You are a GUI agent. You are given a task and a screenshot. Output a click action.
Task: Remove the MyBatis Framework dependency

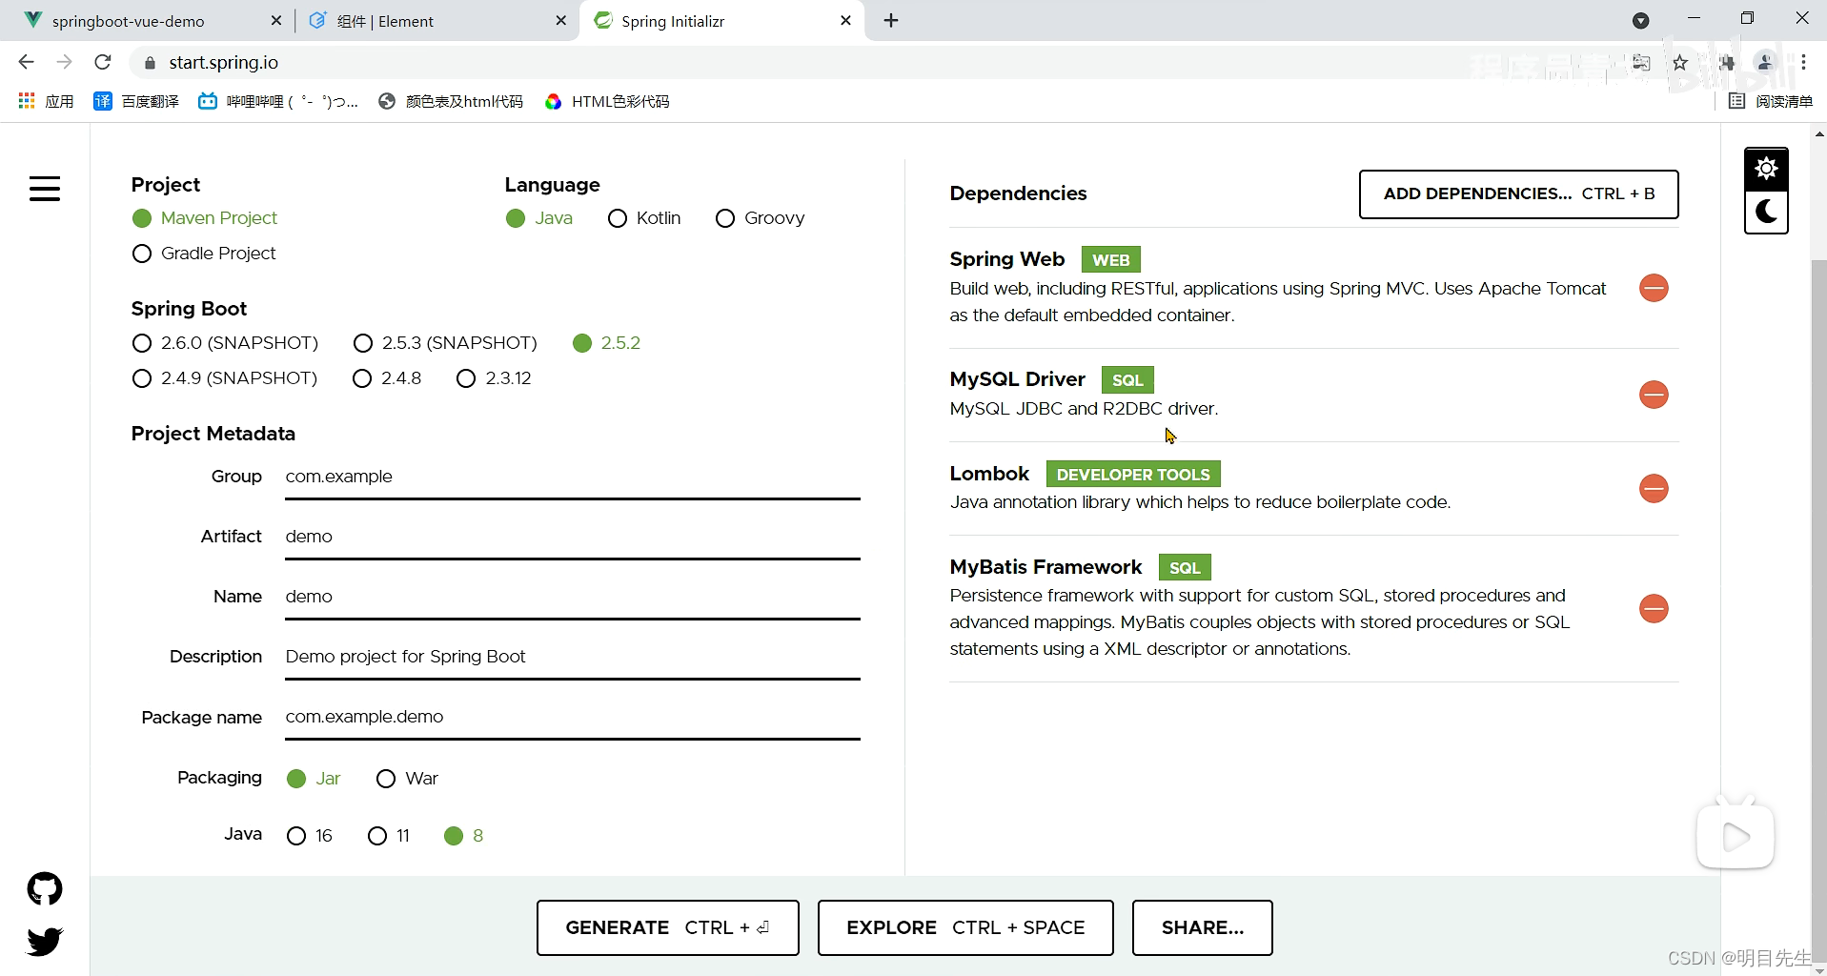1654,609
